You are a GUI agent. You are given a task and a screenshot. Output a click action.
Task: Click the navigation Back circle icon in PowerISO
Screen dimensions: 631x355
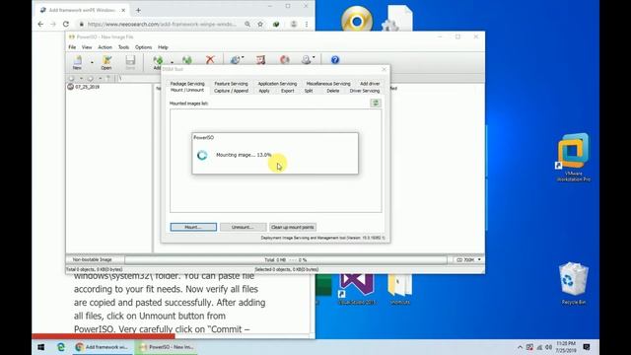coord(72,78)
